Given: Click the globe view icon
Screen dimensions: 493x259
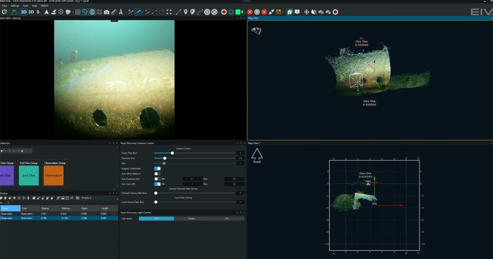Looking at the screenshot, I should click(x=92, y=12).
